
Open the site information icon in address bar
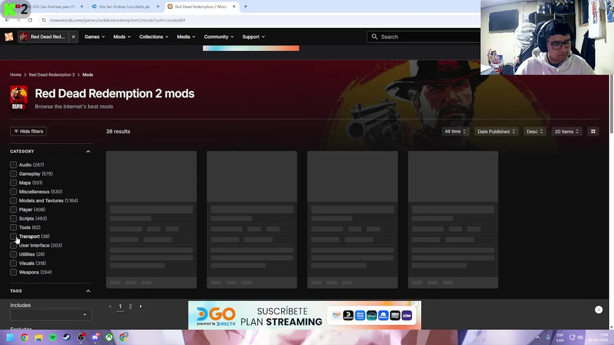coord(44,20)
